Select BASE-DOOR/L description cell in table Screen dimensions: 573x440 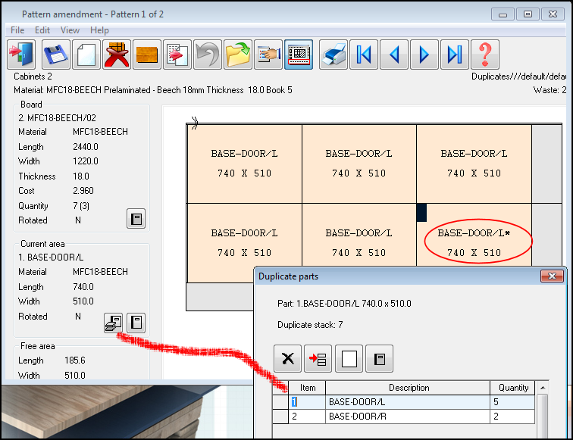[x=408, y=402]
